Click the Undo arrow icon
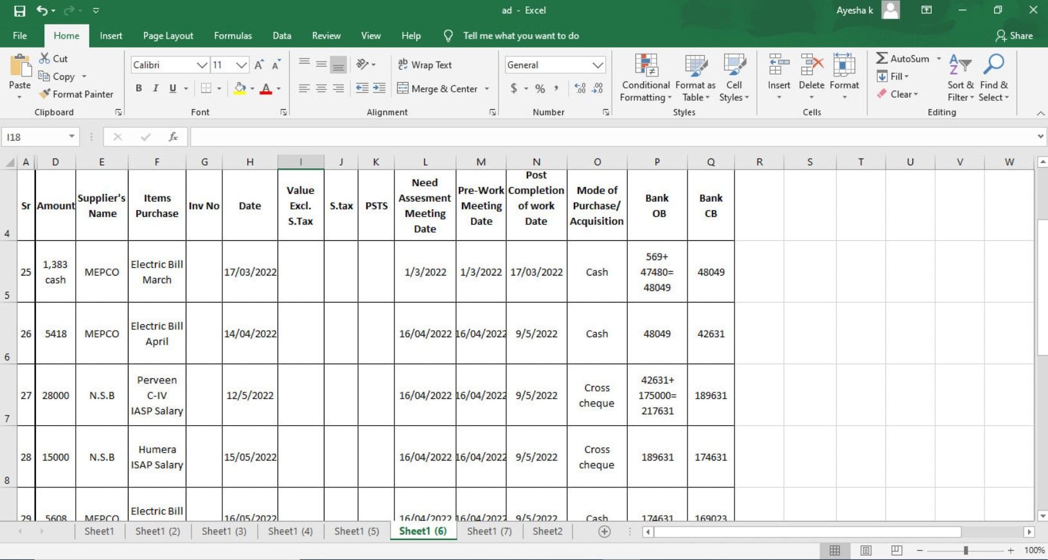 point(42,10)
